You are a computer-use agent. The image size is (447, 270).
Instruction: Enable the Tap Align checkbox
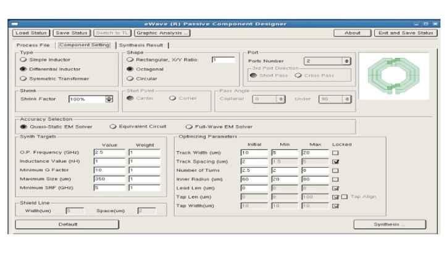point(345,197)
